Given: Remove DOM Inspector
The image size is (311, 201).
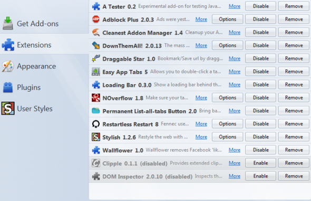Looking at the screenshot, I should tap(294, 176).
